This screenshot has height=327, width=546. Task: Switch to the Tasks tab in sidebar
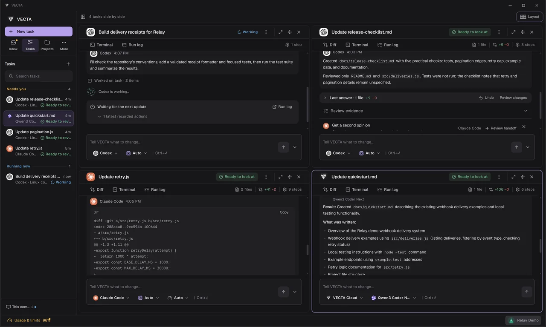pyautogui.click(x=30, y=45)
